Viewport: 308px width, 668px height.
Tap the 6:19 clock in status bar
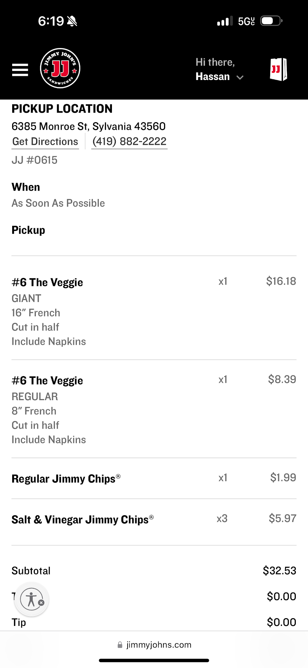(51, 21)
